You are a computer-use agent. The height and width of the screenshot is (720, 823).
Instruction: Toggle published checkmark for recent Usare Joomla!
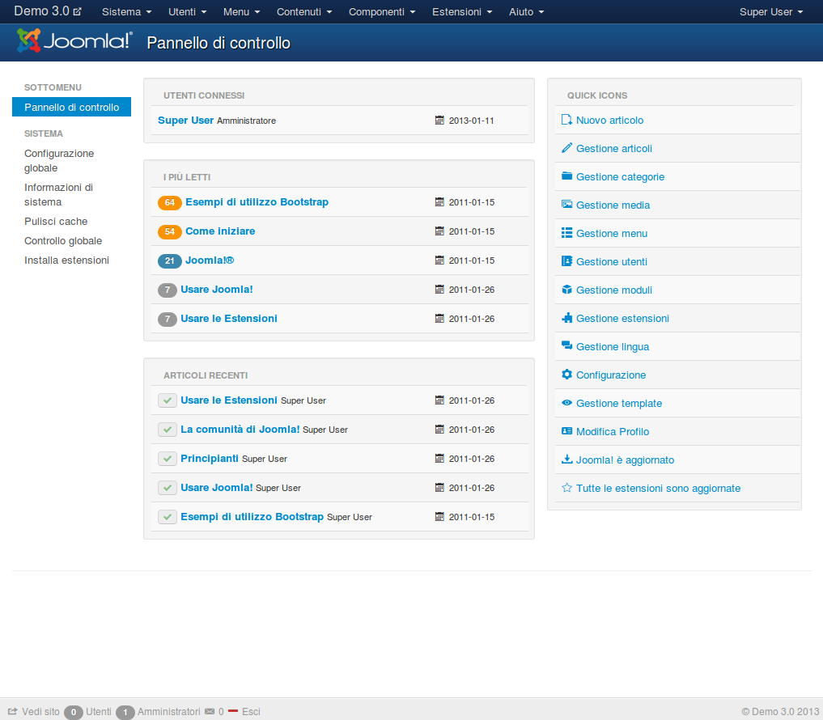click(x=168, y=488)
